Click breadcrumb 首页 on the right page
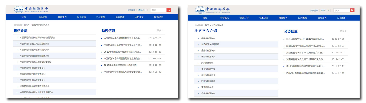Screen dimensions: 366x103 pyautogui.click(x=207, y=25)
